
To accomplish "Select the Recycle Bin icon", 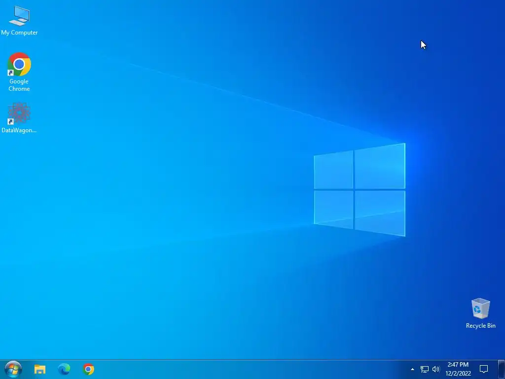I will click(x=480, y=313).
